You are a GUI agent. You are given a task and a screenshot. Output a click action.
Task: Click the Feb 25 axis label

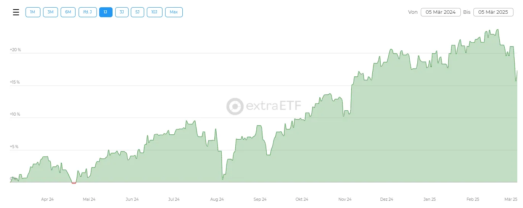click(x=473, y=199)
